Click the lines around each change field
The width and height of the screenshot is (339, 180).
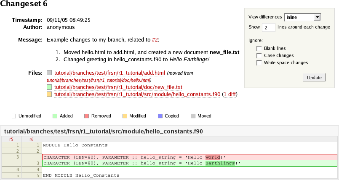click(268, 27)
